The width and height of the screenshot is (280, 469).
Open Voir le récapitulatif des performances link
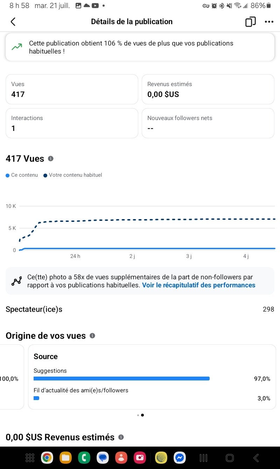click(198, 285)
